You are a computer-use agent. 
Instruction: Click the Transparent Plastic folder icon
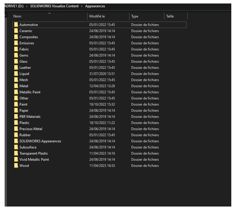[16, 154]
